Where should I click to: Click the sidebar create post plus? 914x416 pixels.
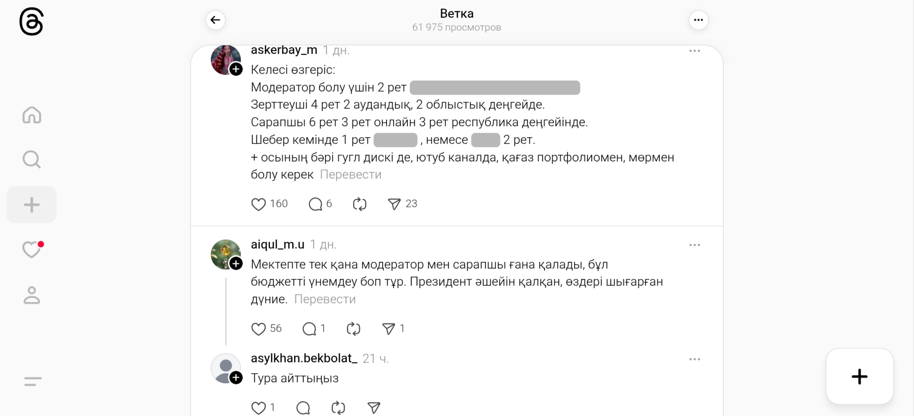pos(32,205)
